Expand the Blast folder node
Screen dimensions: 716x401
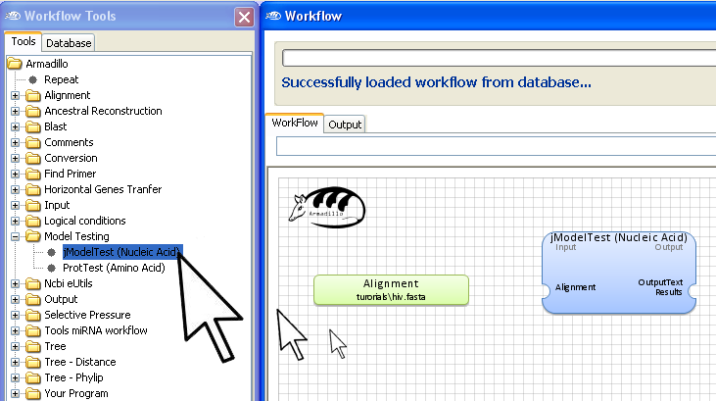pyautogui.click(x=15, y=126)
